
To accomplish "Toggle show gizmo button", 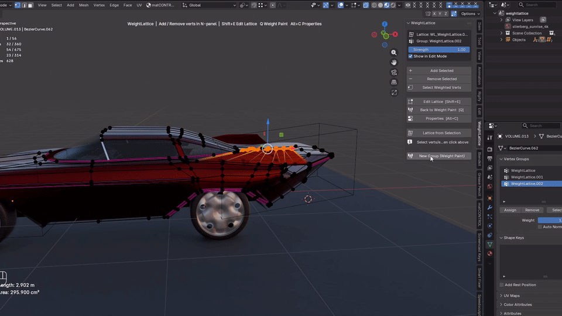I will [325, 5].
